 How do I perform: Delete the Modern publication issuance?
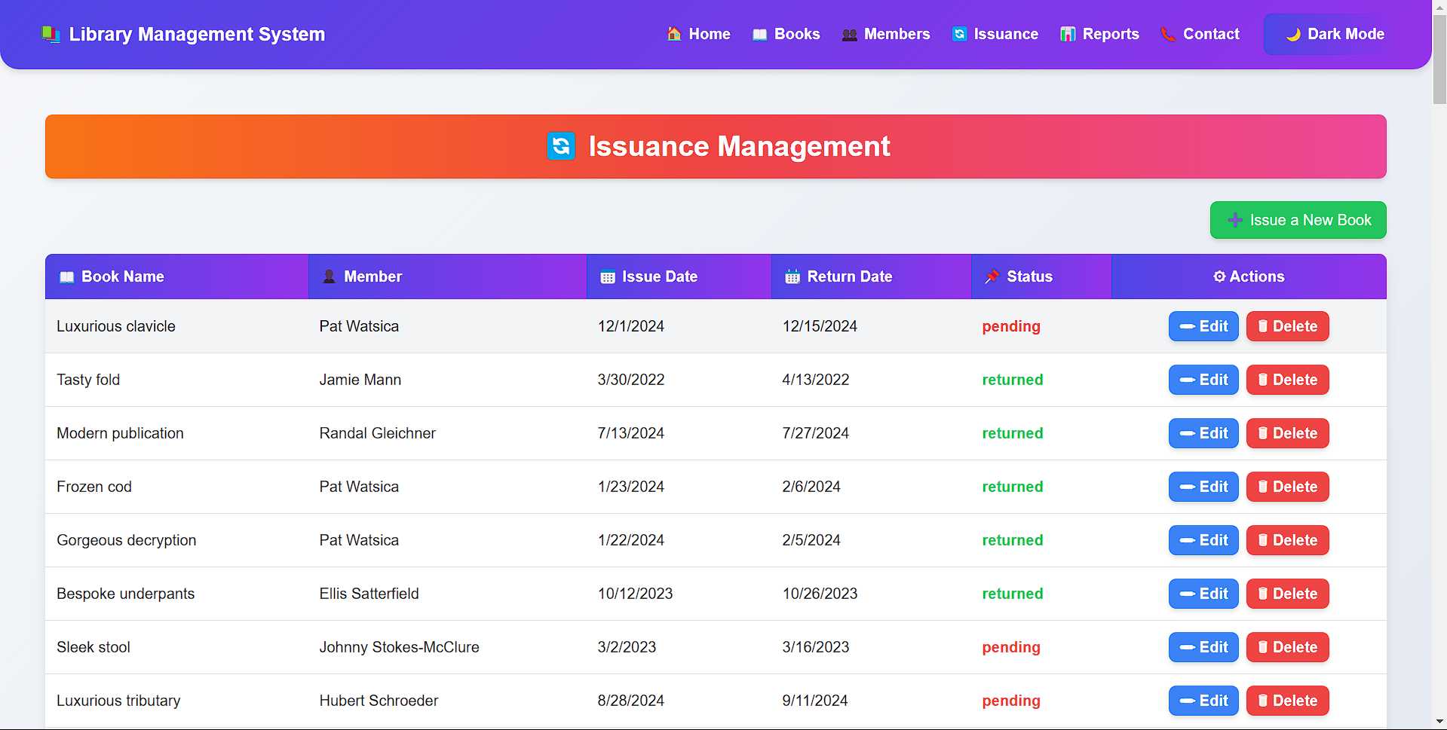tap(1287, 433)
